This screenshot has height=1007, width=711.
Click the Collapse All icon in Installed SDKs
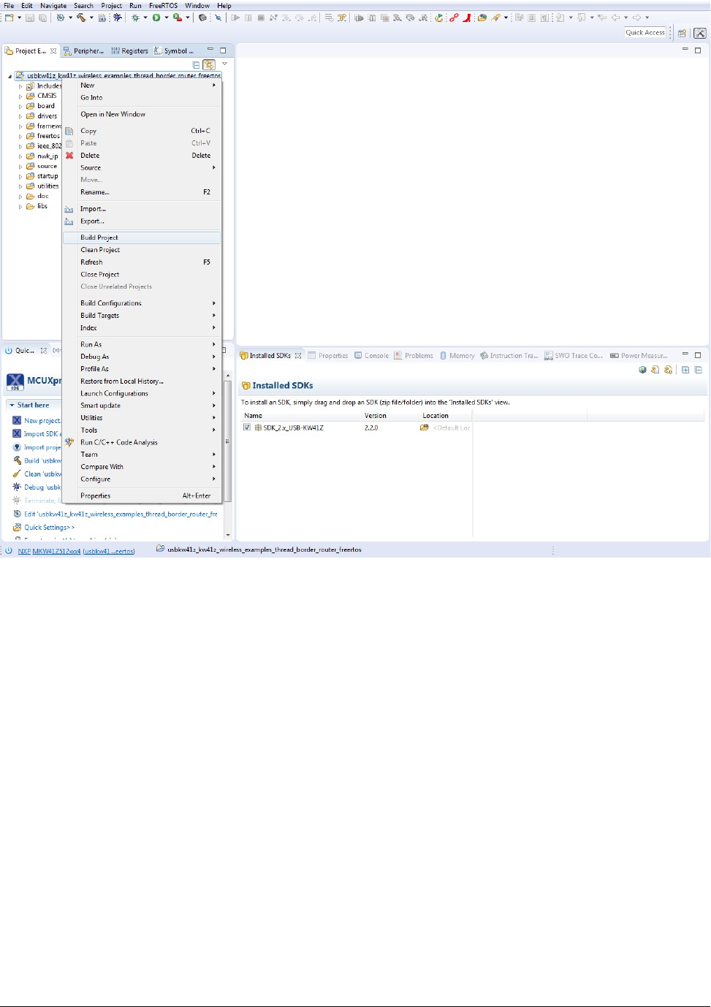pos(699,370)
